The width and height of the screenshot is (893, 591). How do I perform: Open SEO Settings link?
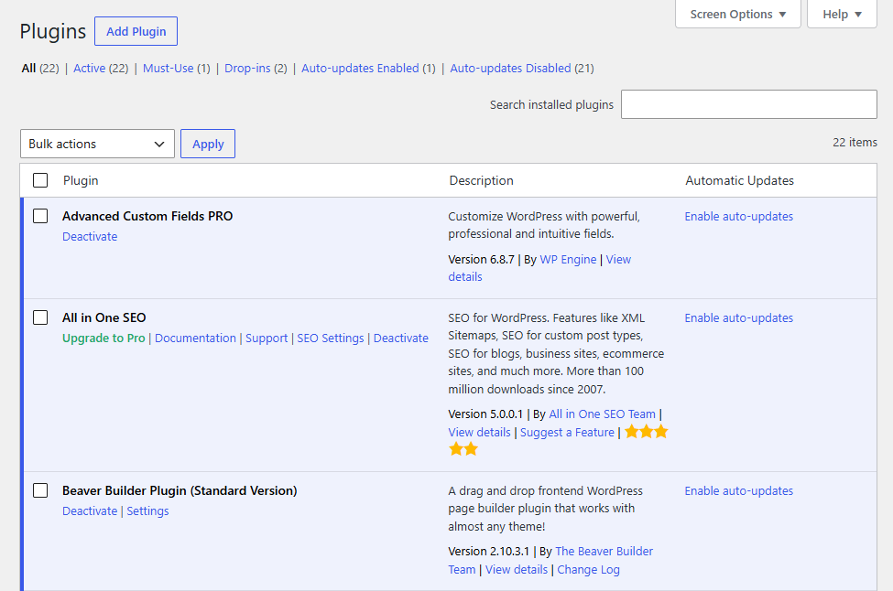tap(331, 338)
